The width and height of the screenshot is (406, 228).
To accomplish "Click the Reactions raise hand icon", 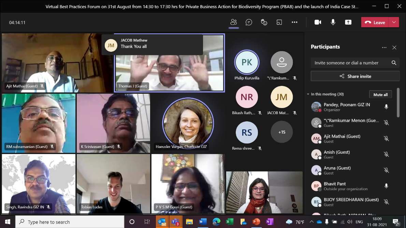I will 264,22.
